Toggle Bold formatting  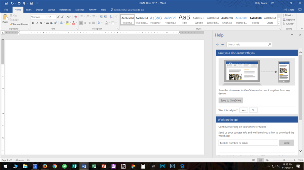33,23
